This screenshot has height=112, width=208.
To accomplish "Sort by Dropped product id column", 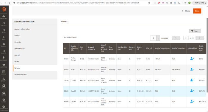I will pyautogui.click(x=93, y=48).
